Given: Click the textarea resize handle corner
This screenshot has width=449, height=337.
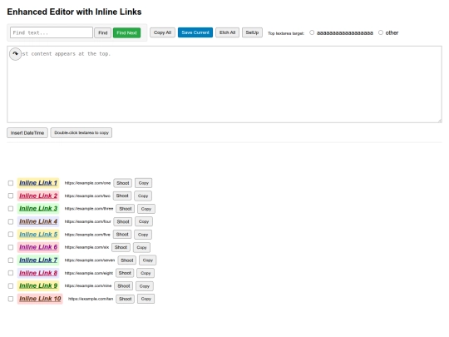Looking at the screenshot, I should tap(440, 121).
